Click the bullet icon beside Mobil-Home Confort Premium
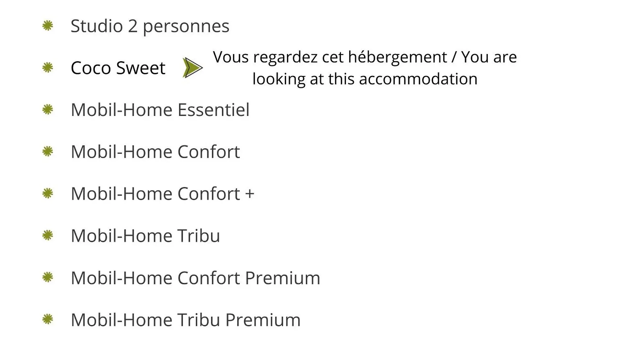This screenshot has height=355, width=632. coord(48,277)
